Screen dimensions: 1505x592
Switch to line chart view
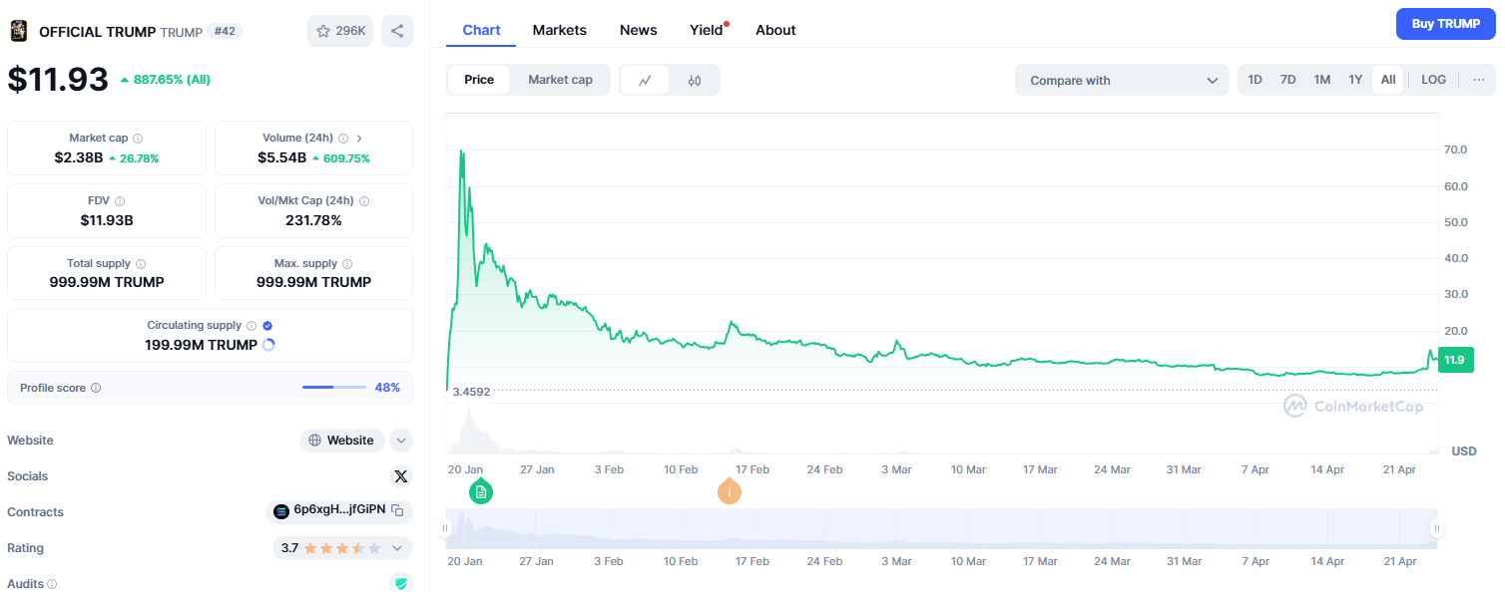[x=646, y=80]
